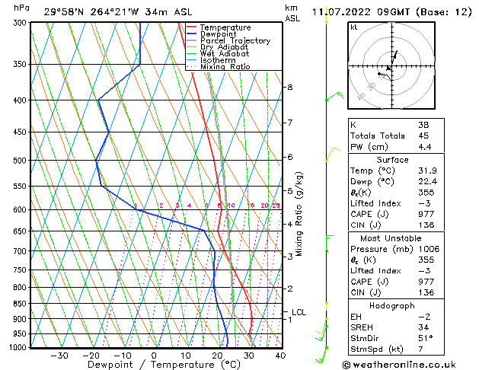The height and width of the screenshot is (370, 479).
Task: Click the gray Parcel Trajectory legend swatch
Action: coord(191,40)
